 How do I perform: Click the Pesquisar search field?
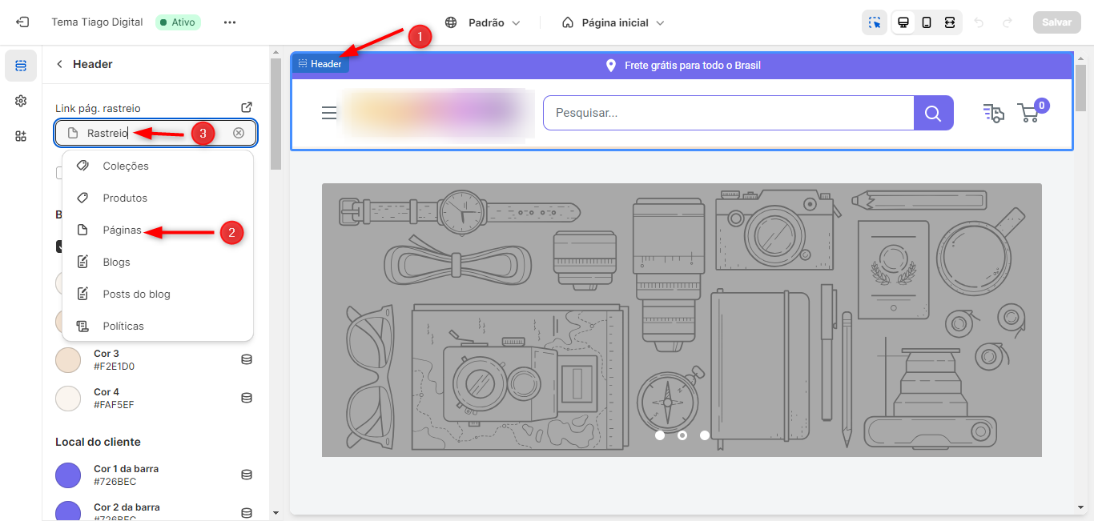click(729, 113)
